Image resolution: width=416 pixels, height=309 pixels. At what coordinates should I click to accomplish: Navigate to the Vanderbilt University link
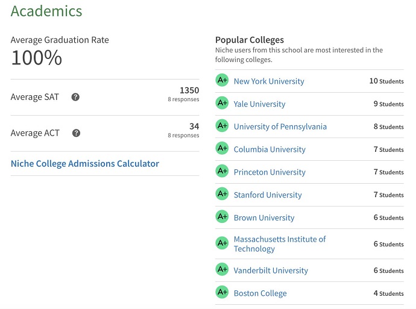271,271
